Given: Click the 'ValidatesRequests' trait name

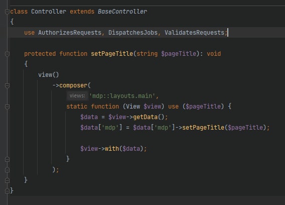Looking at the screenshot, I should click(x=194, y=33).
